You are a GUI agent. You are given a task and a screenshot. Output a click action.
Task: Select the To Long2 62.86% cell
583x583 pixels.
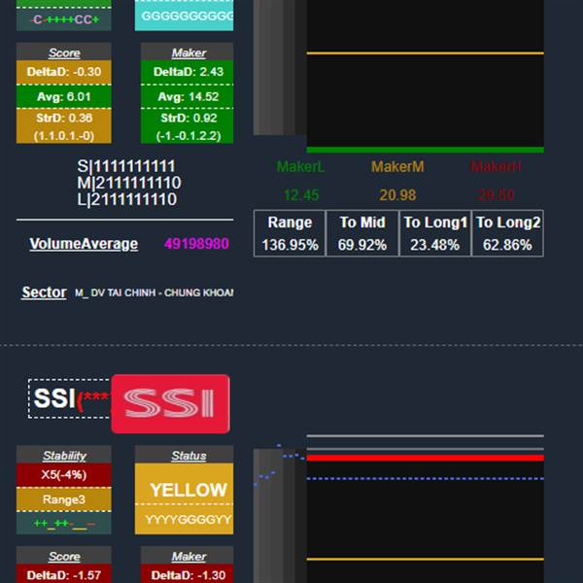tap(507, 233)
